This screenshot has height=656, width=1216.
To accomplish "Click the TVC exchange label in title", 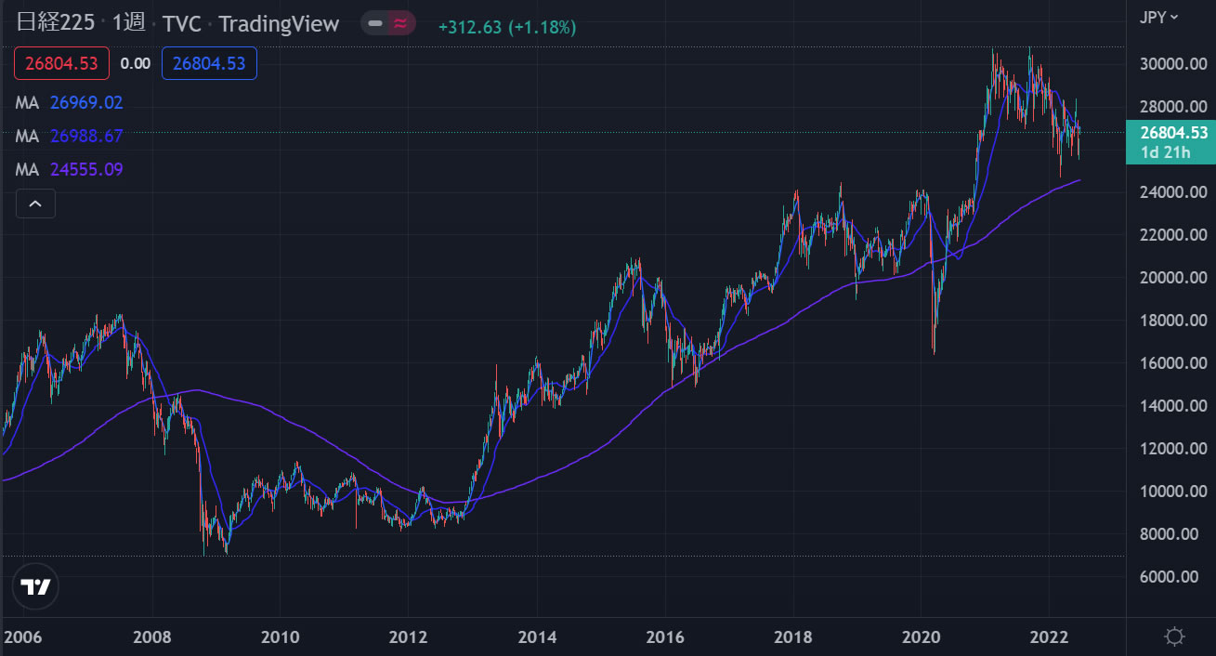I will click(x=181, y=24).
